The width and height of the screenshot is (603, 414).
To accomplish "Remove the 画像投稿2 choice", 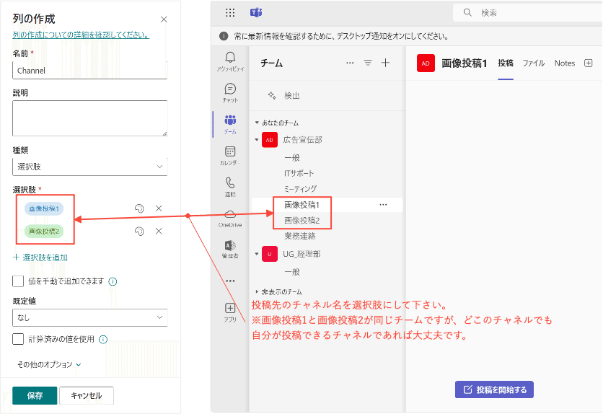I will [159, 231].
